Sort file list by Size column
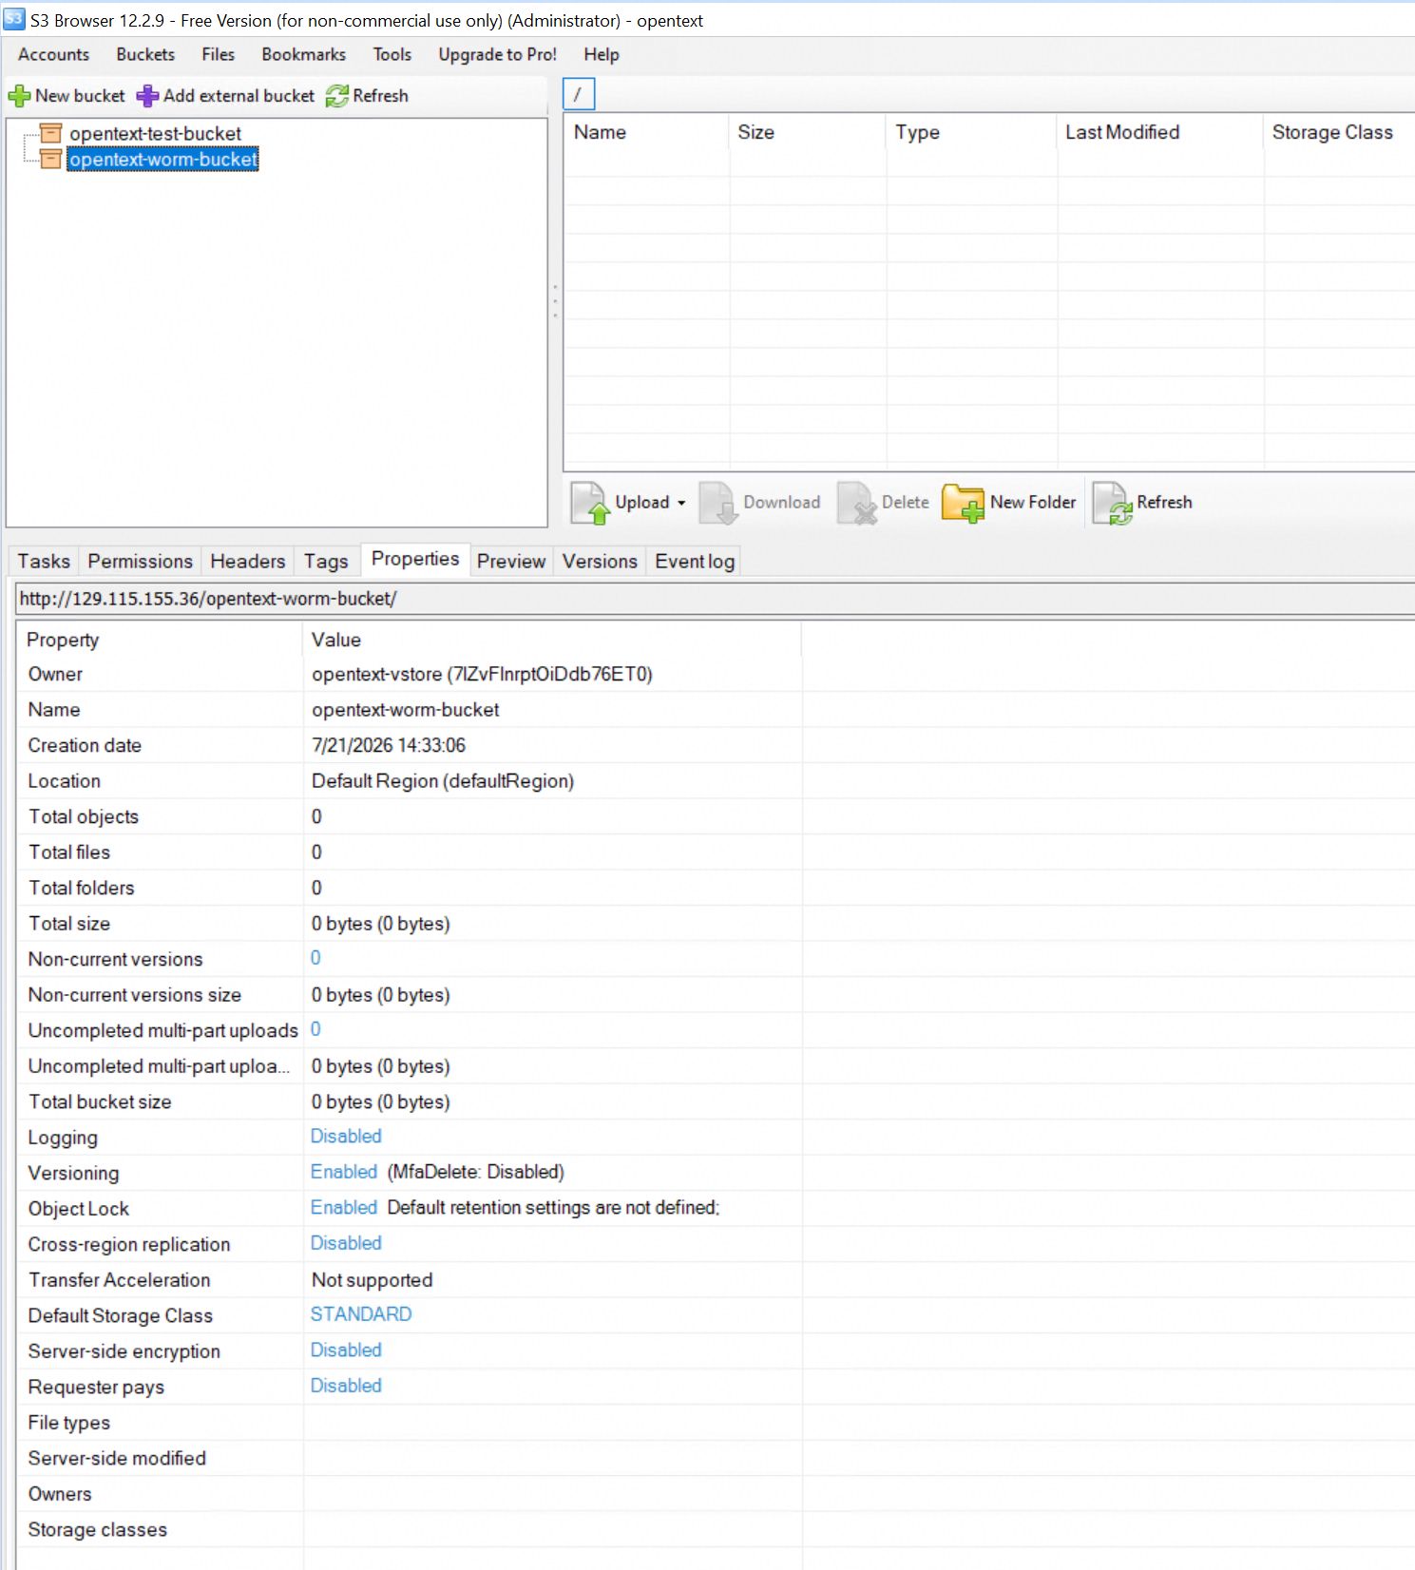Viewport: 1415px width, 1570px height. click(x=808, y=133)
